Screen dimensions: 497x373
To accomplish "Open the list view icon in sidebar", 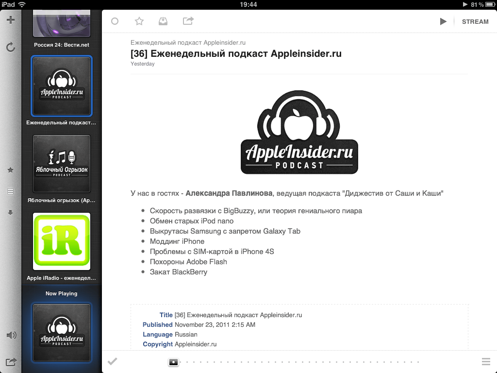I will pyautogui.click(x=11, y=191).
